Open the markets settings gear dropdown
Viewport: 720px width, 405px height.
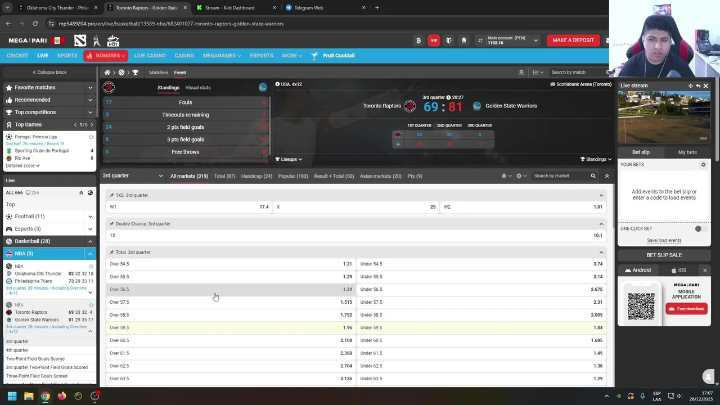(x=521, y=176)
